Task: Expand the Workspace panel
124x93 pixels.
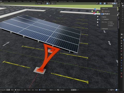Action: point(105,29)
